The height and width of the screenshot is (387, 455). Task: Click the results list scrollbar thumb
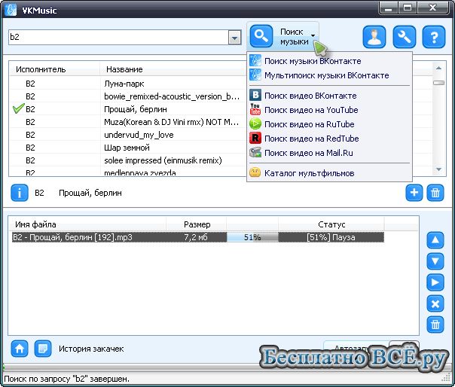438,83
